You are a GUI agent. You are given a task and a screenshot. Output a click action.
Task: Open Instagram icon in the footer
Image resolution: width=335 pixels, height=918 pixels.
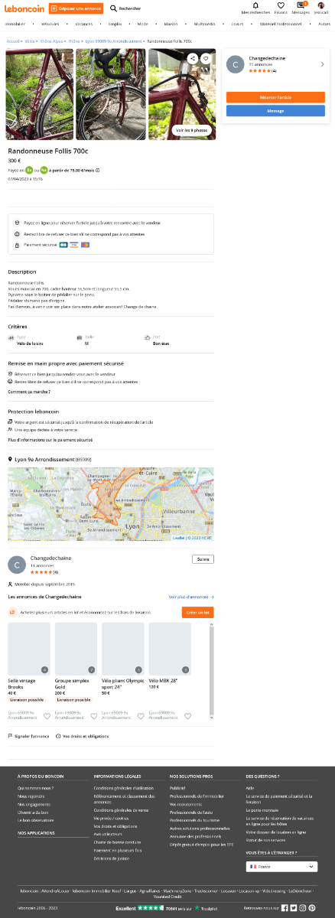pyautogui.click(x=303, y=907)
